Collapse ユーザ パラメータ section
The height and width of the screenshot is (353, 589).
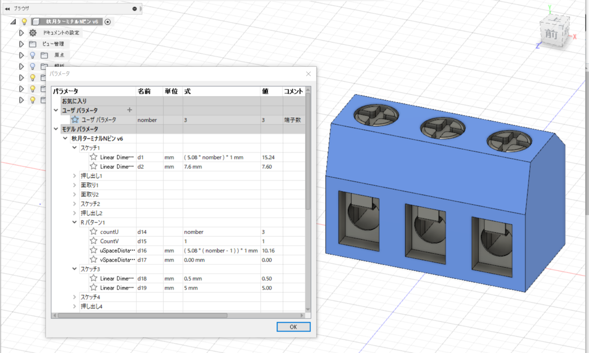[x=56, y=110]
